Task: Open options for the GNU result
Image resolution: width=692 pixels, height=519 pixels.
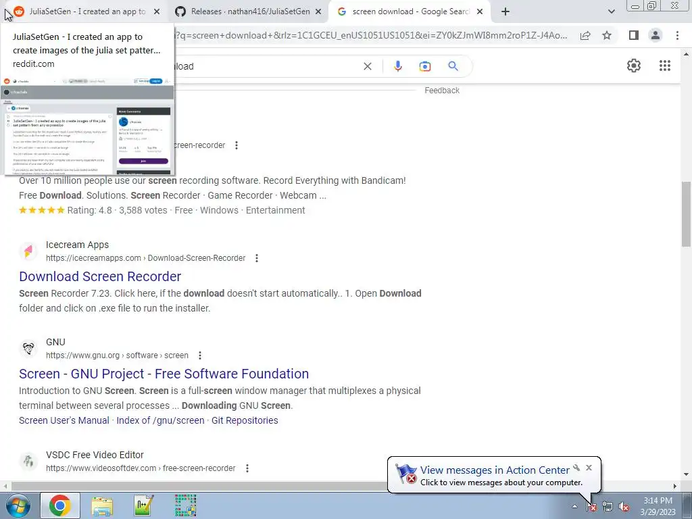Action: tap(200, 355)
